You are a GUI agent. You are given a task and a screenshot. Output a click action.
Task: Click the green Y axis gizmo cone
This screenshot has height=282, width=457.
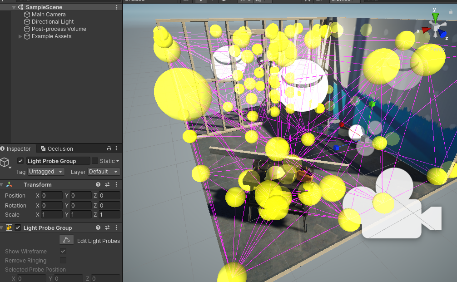(x=435, y=17)
